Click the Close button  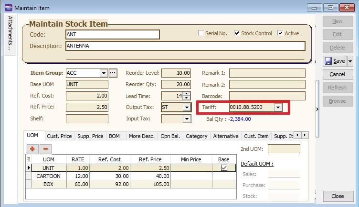point(338,196)
